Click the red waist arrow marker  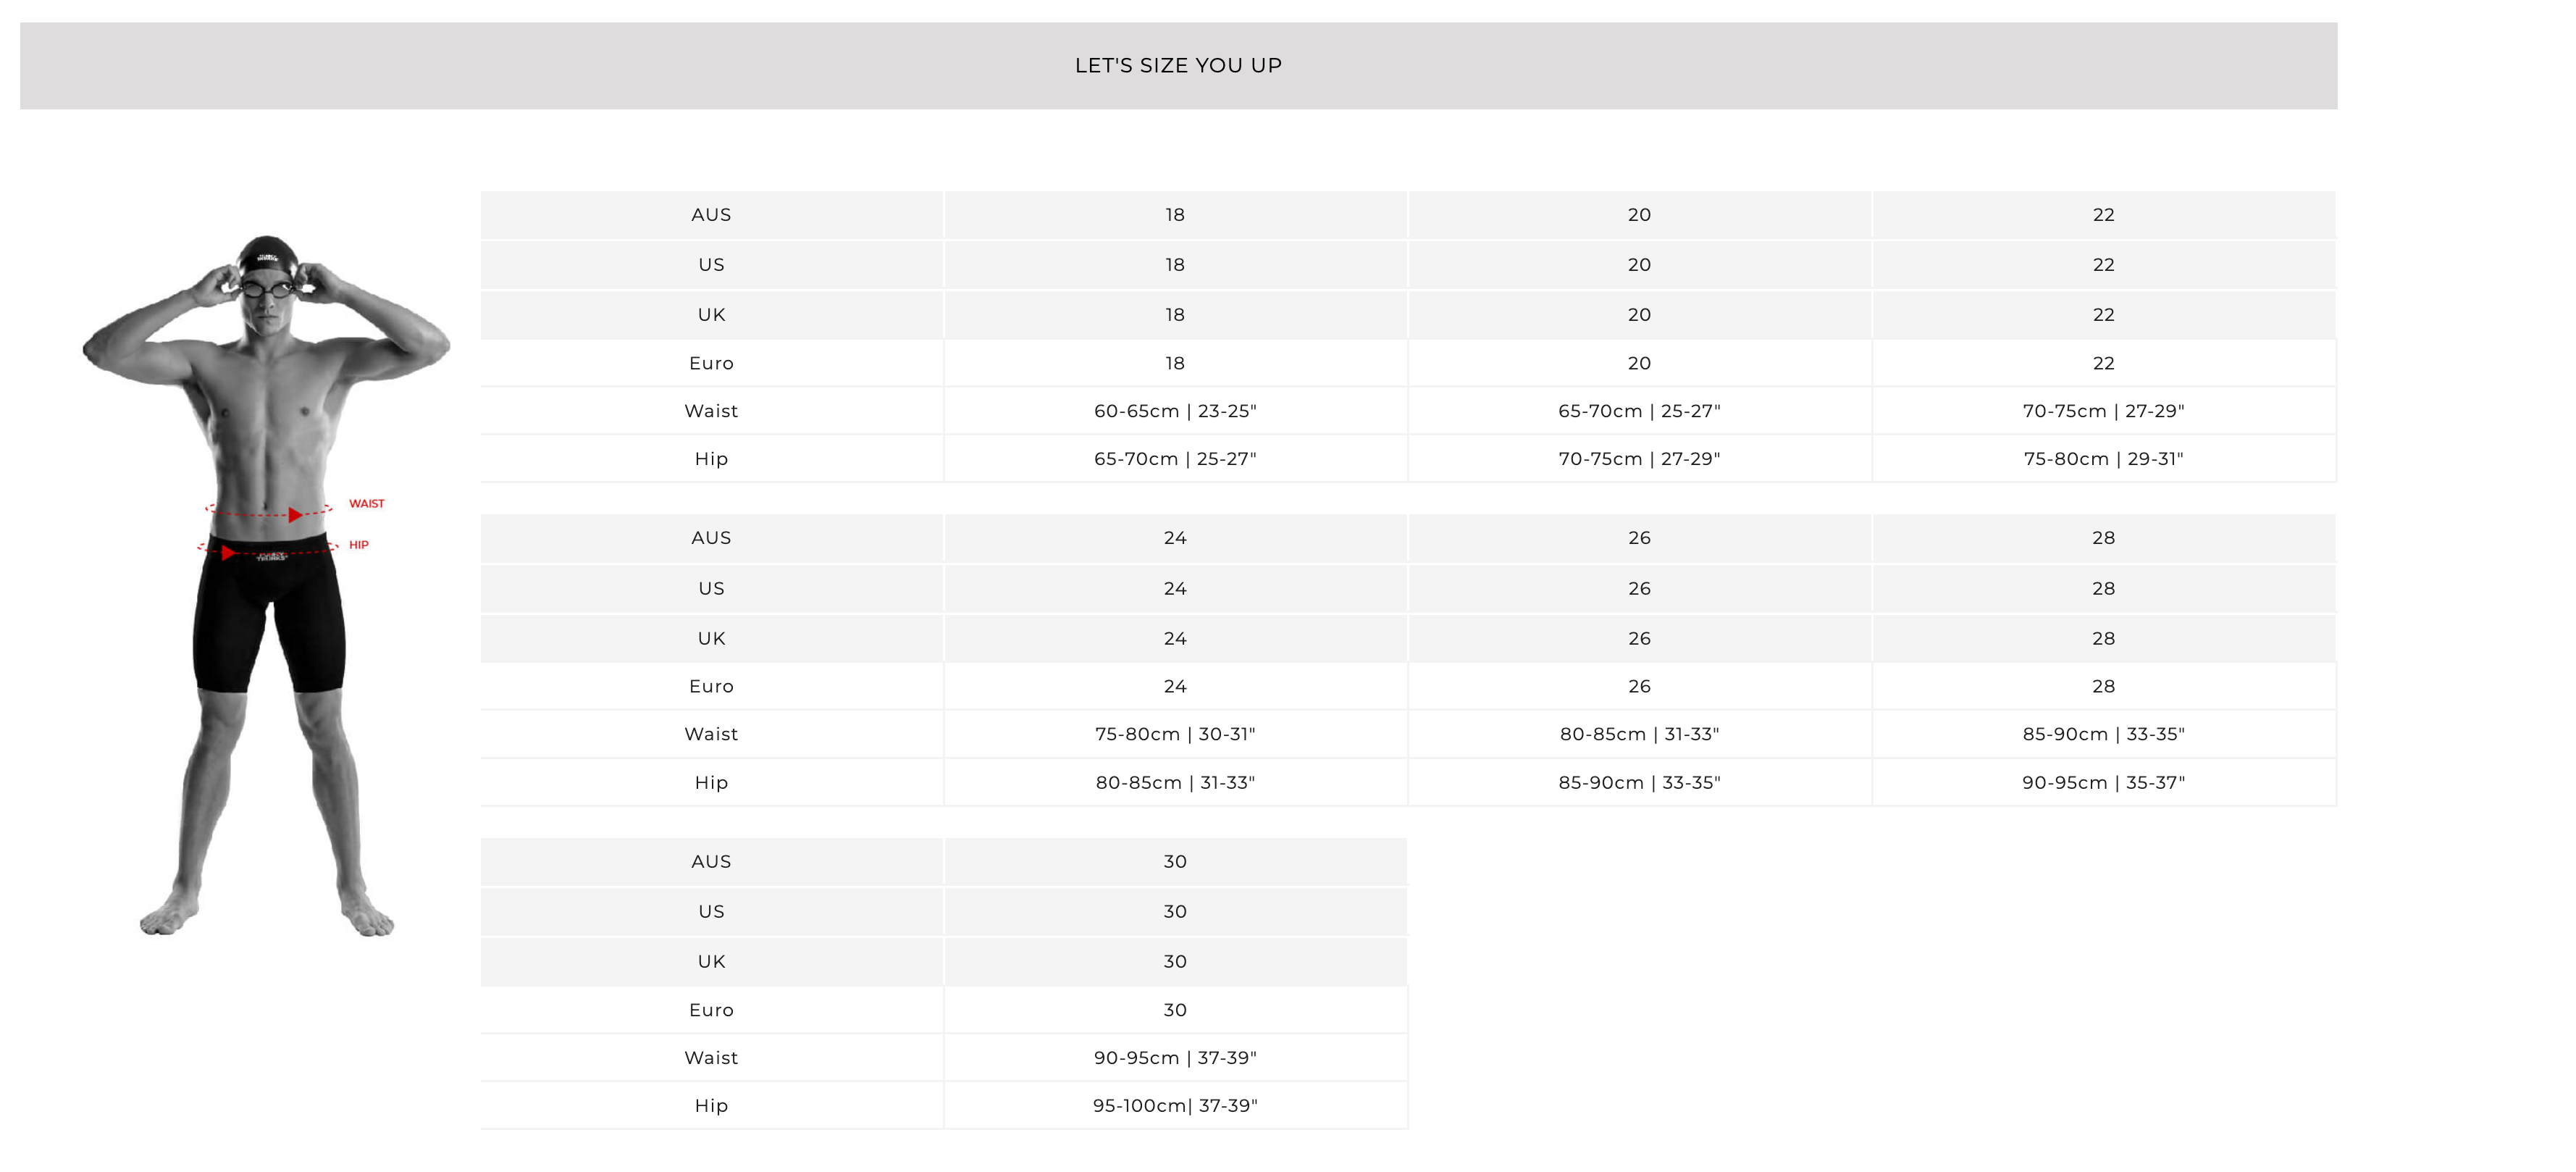point(295,515)
